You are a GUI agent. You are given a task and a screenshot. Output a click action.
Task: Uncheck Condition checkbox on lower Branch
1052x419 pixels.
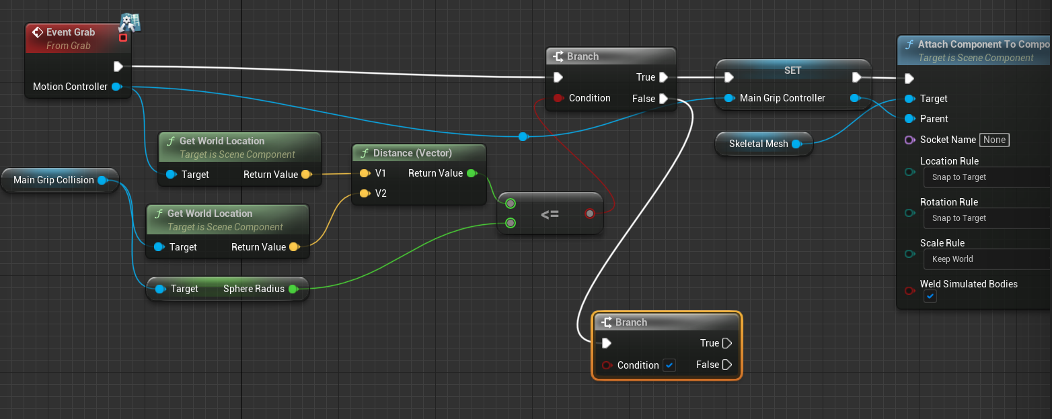click(669, 365)
